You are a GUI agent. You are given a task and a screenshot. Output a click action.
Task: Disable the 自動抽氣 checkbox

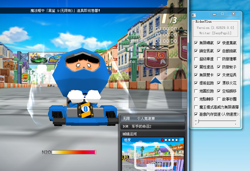[219, 51]
